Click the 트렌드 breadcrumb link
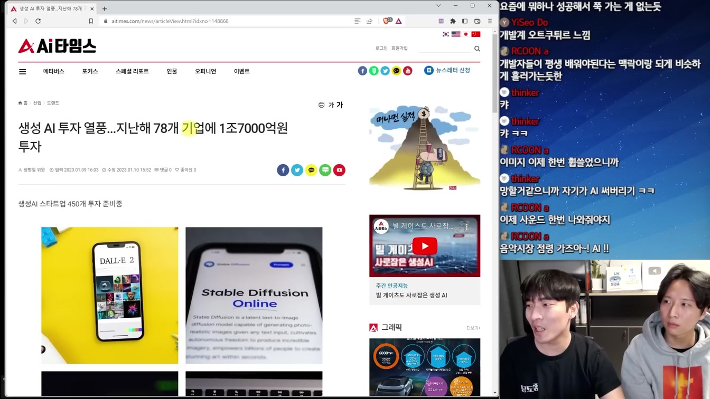 [x=53, y=103]
